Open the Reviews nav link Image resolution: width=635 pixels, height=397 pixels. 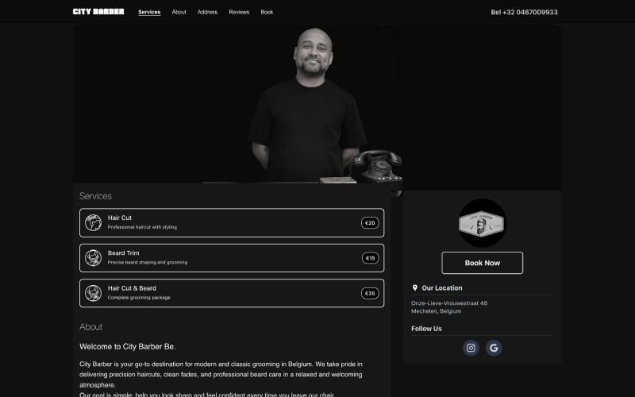tap(239, 12)
